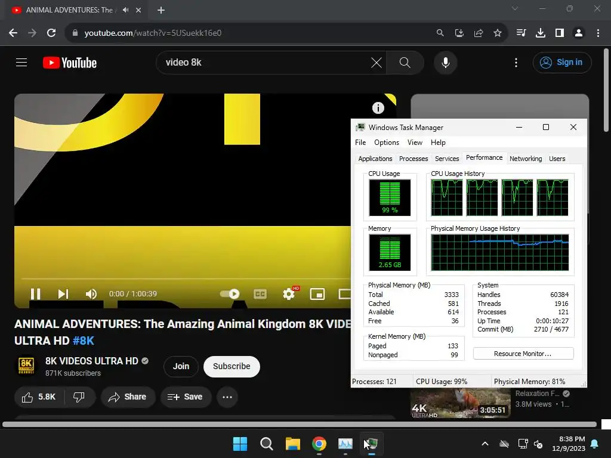Open tab search chevron in Chrome
This screenshot has height=458, width=611.
pyautogui.click(x=515, y=8)
